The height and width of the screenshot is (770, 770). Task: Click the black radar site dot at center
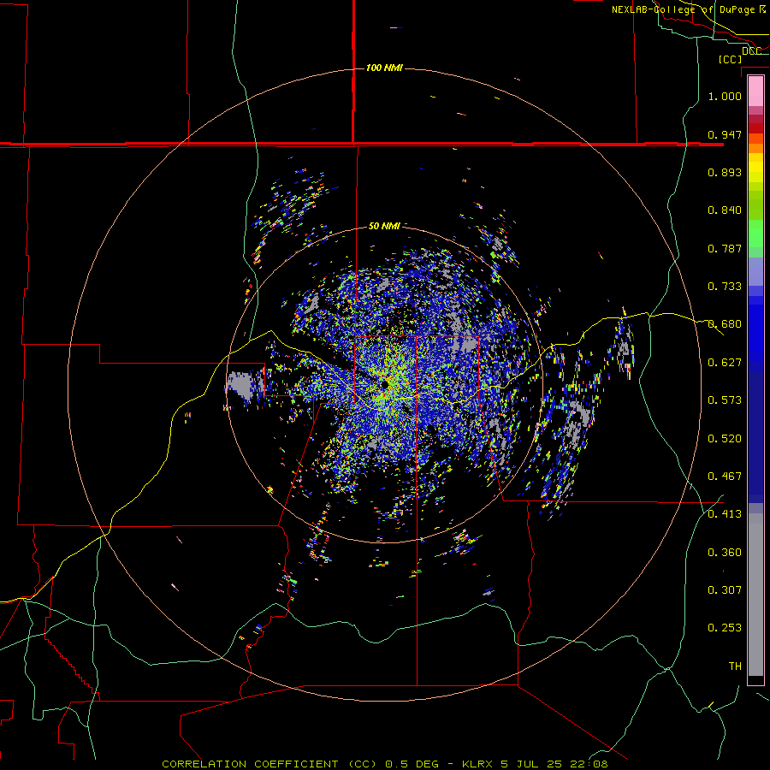tap(384, 384)
